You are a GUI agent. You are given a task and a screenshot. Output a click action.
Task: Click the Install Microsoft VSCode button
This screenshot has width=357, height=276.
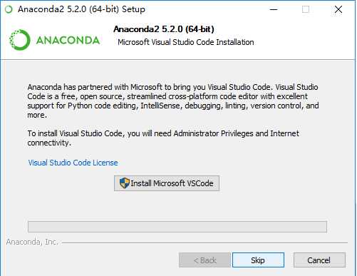click(x=167, y=183)
